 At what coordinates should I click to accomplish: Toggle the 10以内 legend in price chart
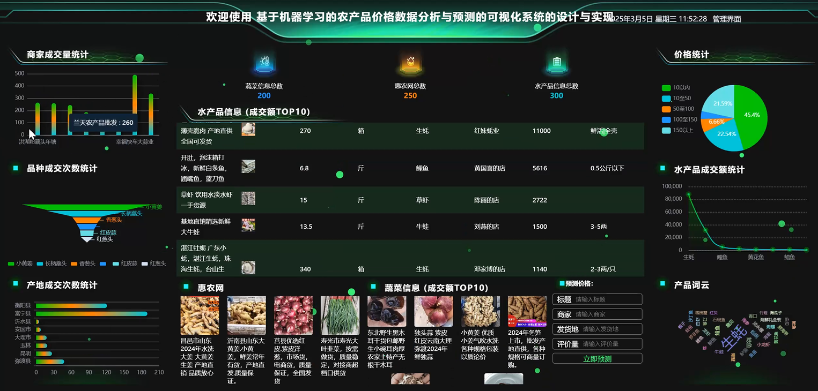(x=676, y=88)
